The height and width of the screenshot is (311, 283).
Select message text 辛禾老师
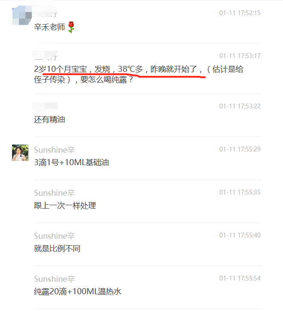click(x=49, y=27)
